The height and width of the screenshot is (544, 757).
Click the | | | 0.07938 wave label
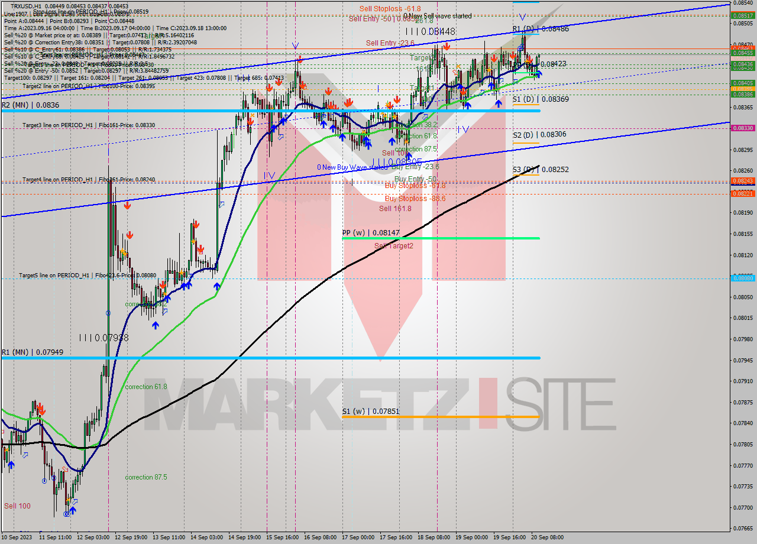click(104, 338)
